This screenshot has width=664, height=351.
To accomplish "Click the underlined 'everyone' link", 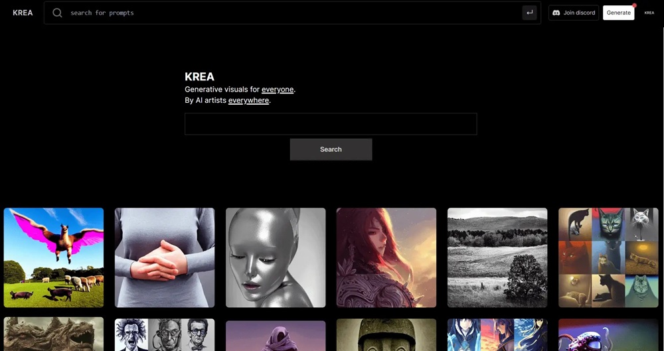I will pos(278,90).
